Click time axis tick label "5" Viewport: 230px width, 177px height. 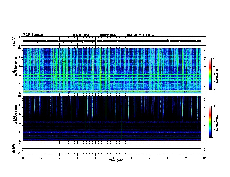(114, 158)
